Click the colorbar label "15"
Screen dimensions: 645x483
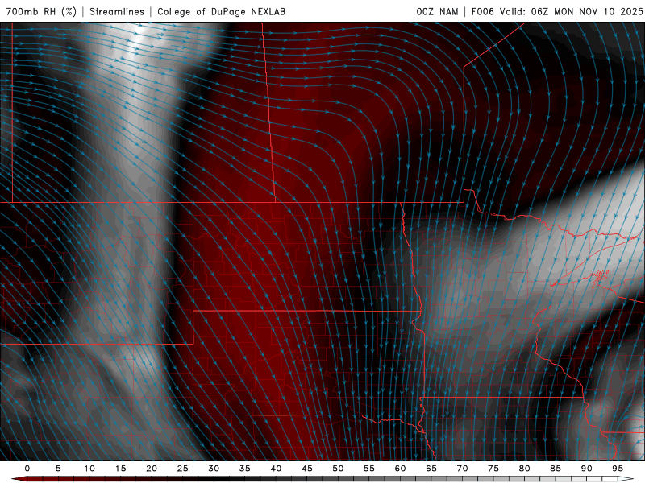click(x=120, y=469)
